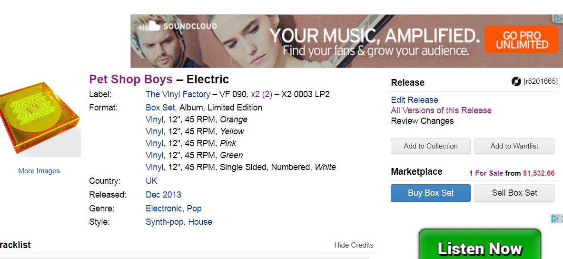The width and height of the screenshot is (563, 259).
Task: Click the GO PRO UNLIMITED ad button
Action: pos(522,40)
